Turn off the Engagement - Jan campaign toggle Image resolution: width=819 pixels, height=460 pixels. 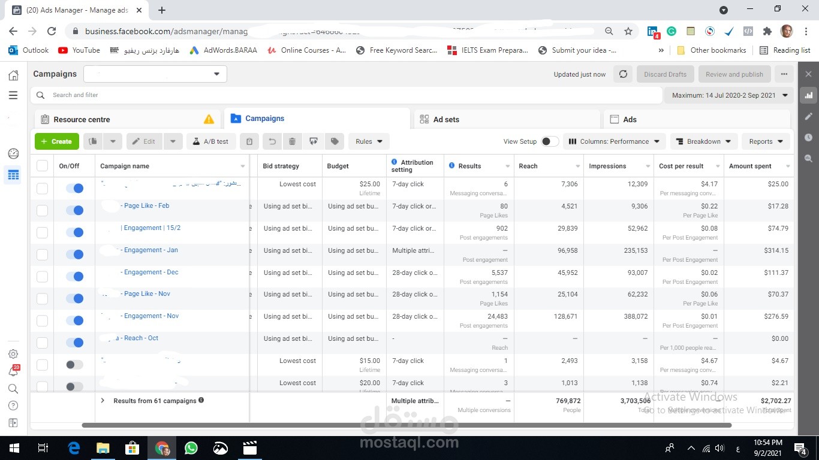[74, 255]
